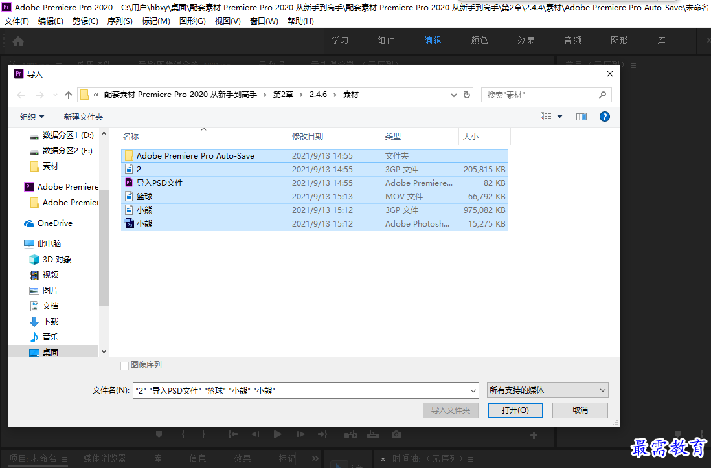Refresh the folder listing

[x=467, y=95]
